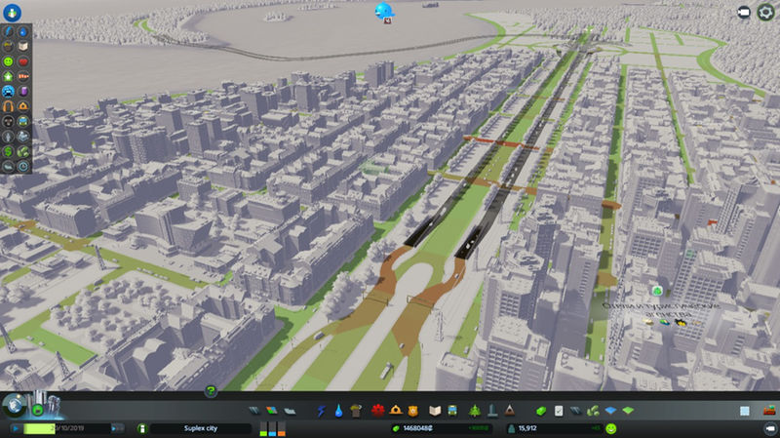This screenshot has height=438, width=780.
Task: Click the Suplex city name
Action: [198, 428]
